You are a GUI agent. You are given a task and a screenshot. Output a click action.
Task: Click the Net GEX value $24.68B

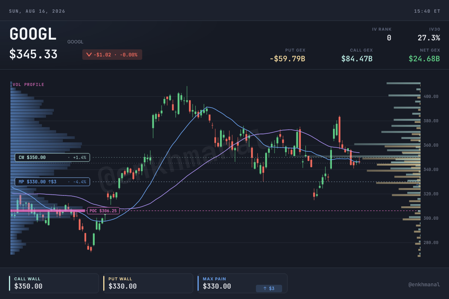pyautogui.click(x=424, y=59)
